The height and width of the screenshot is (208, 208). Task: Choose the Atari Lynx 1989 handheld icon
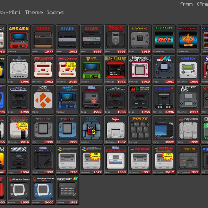click(140, 39)
